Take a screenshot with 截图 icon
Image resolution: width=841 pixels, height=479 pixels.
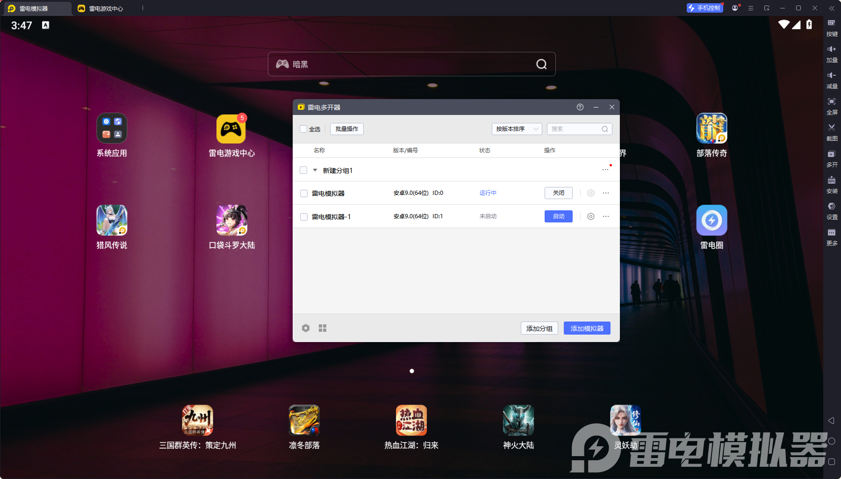tap(832, 132)
